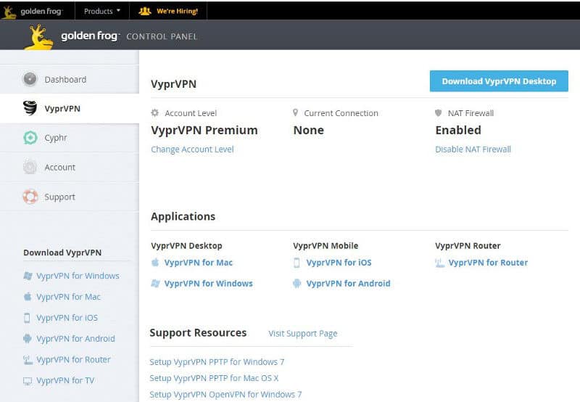580x402 pixels.
Task: Click sidebar Windows icon under Download VyprVPN
Action: click(28, 276)
